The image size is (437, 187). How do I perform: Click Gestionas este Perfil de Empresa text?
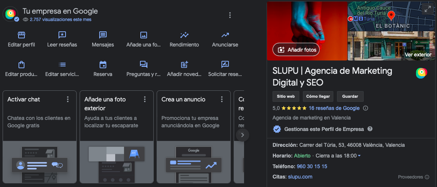point(324,129)
